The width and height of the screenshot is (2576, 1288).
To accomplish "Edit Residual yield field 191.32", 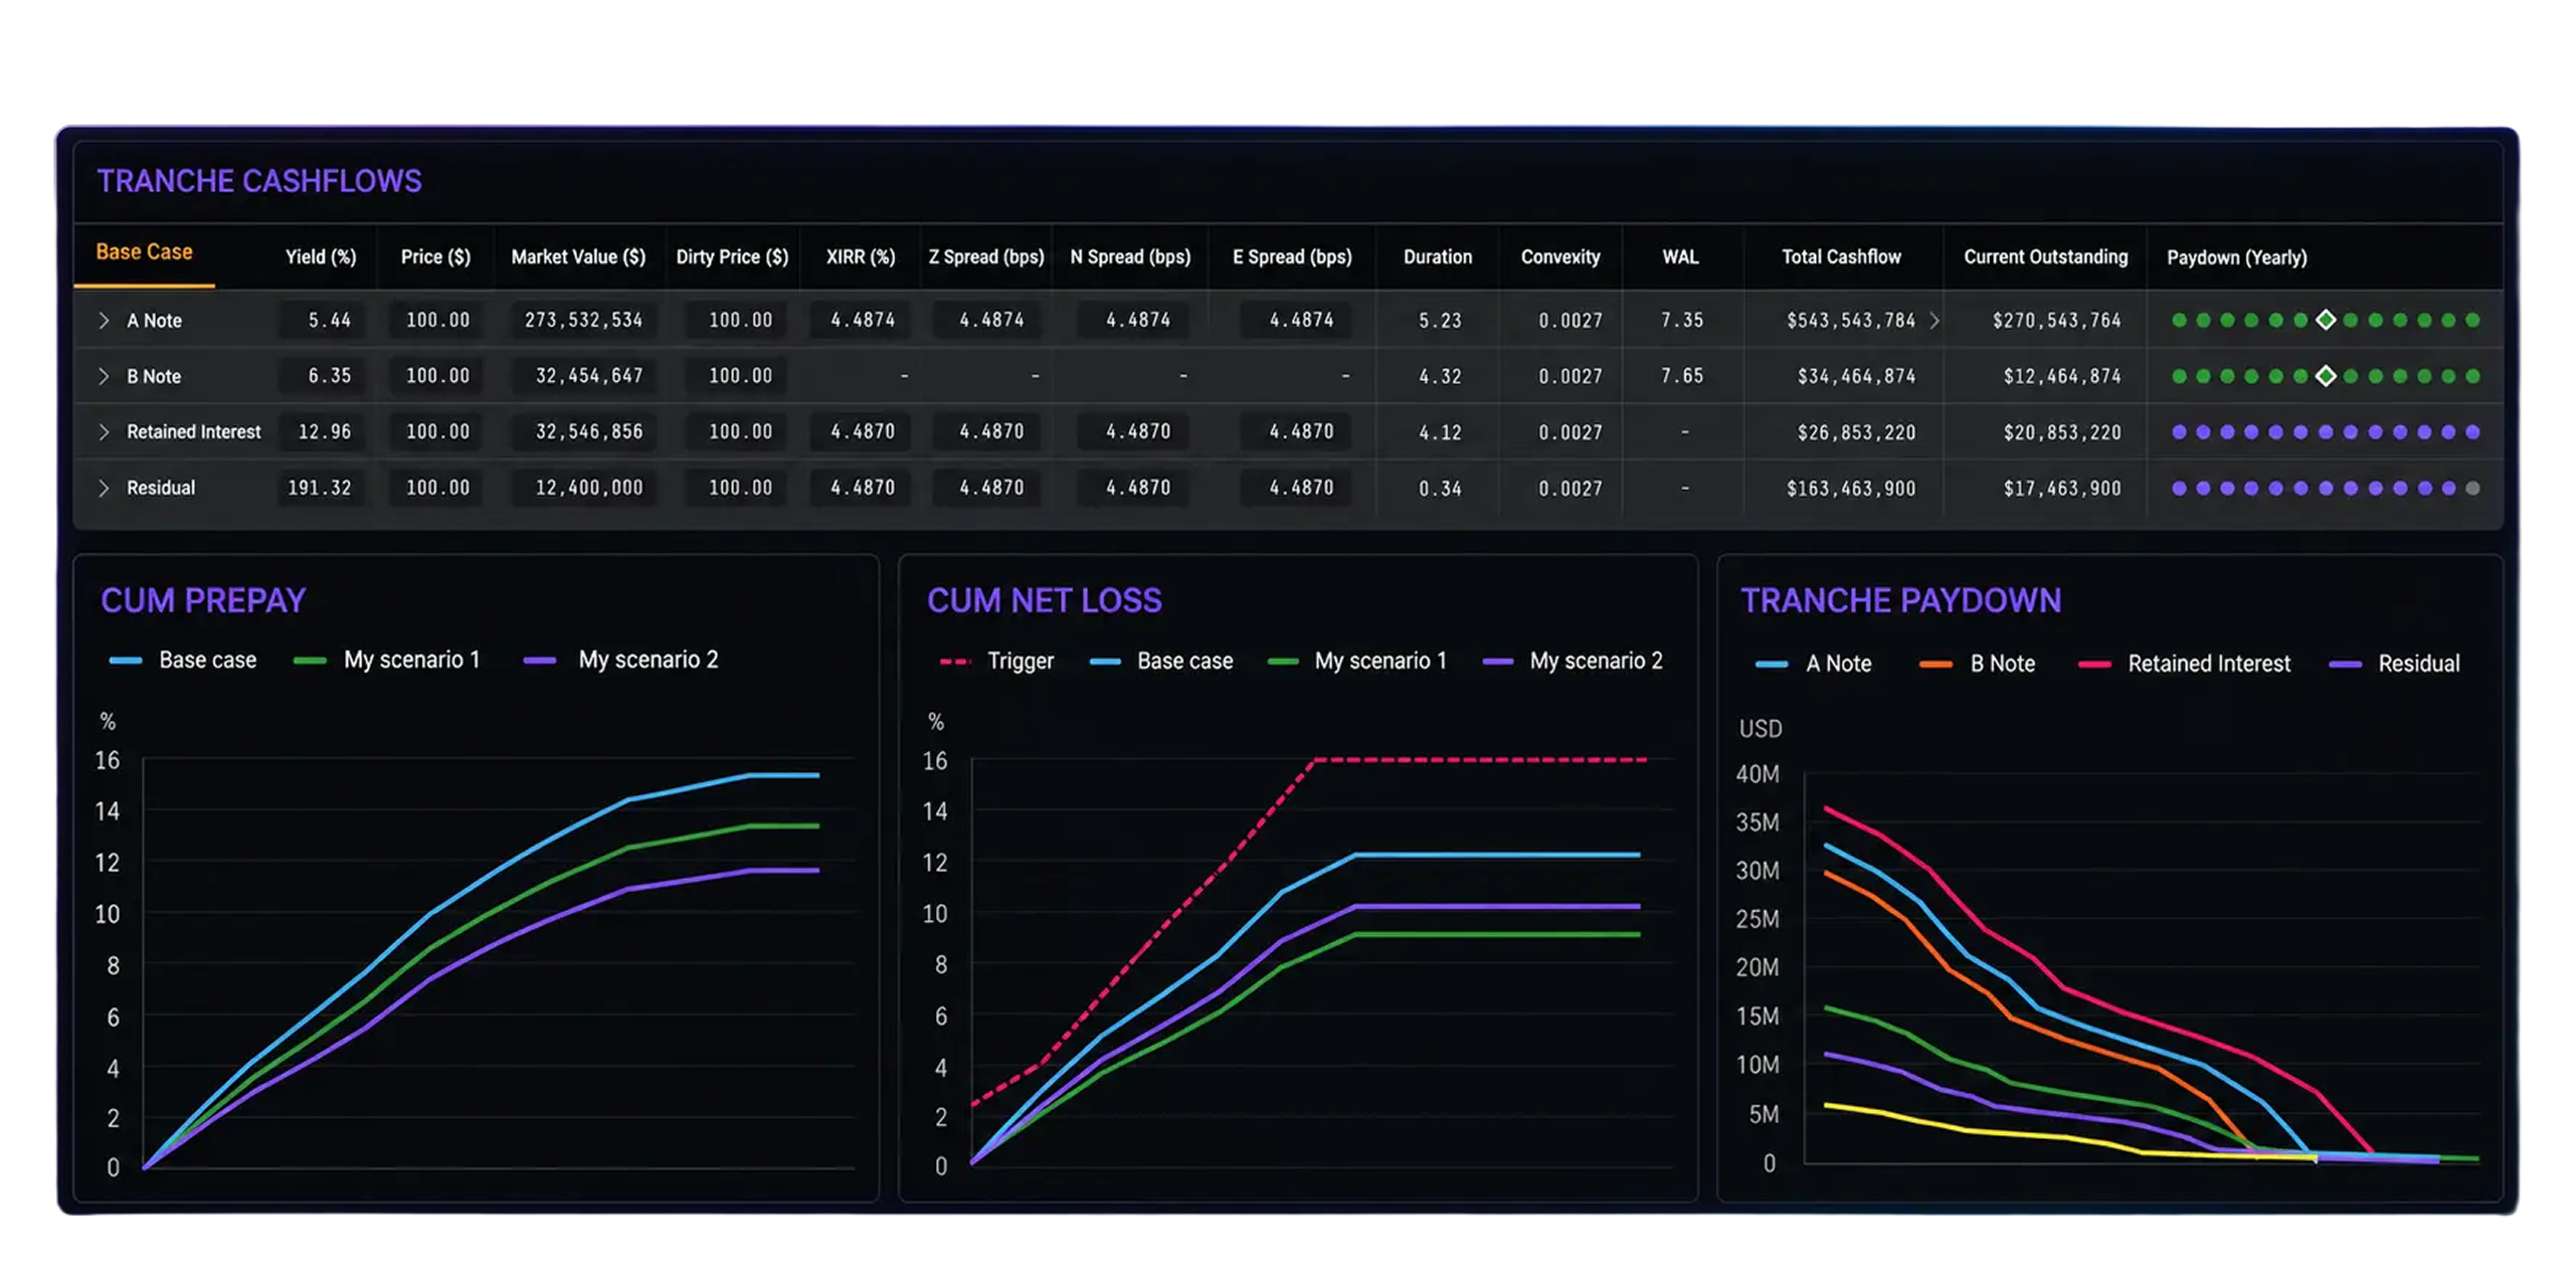I will (321, 488).
